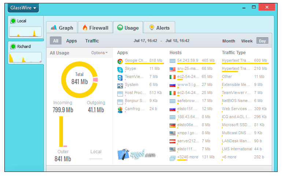Click host icon beside 54.243.59.9

[x=172, y=61]
